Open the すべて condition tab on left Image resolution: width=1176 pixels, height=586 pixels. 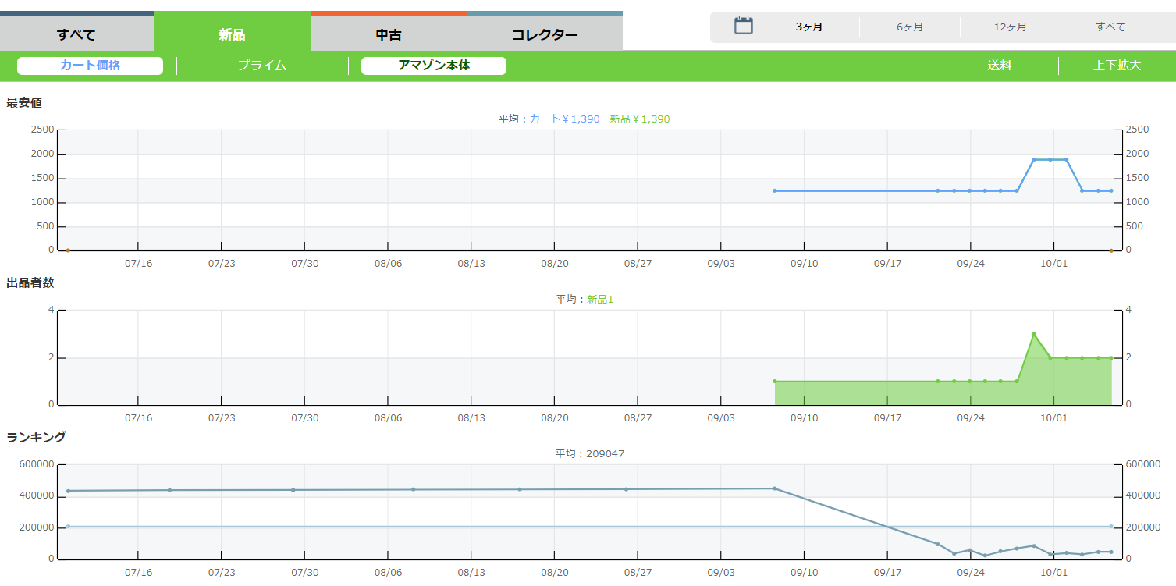(76, 34)
